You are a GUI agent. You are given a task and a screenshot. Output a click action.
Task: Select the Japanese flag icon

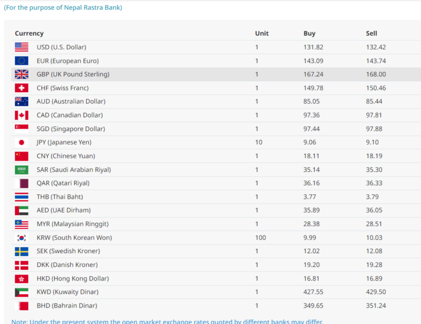click(21, 142)
